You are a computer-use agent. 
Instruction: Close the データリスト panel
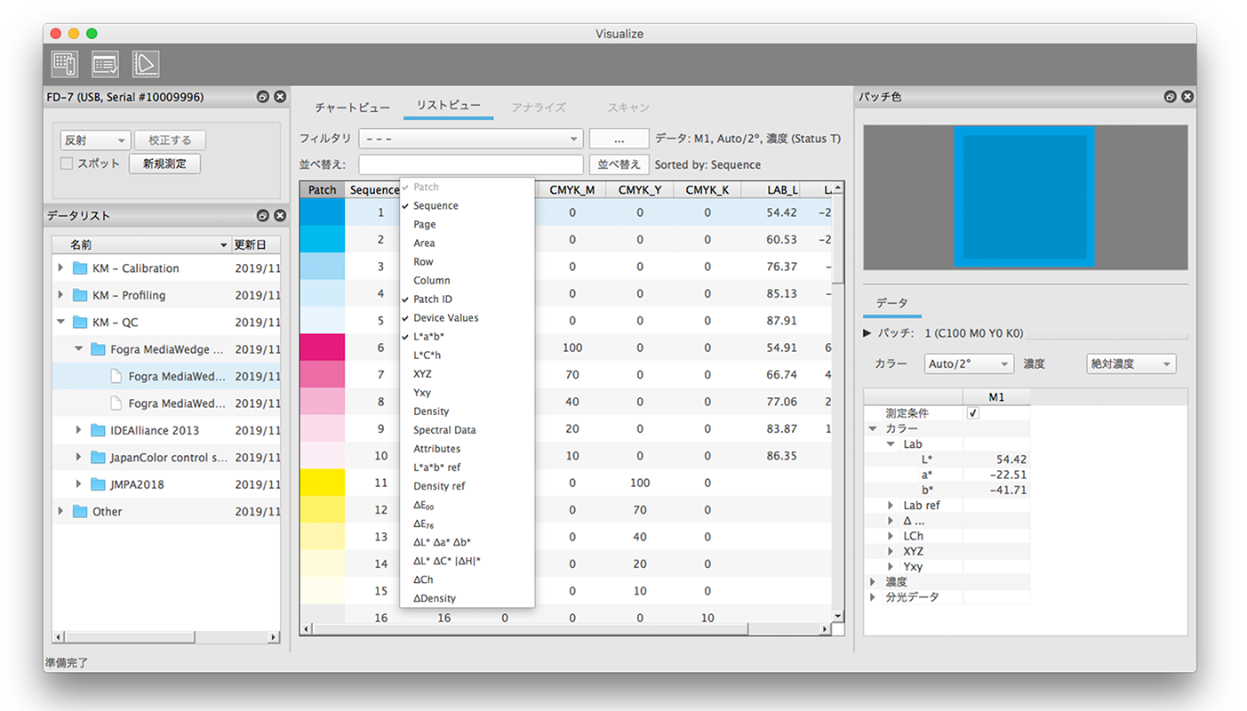[x=280, y=216]
